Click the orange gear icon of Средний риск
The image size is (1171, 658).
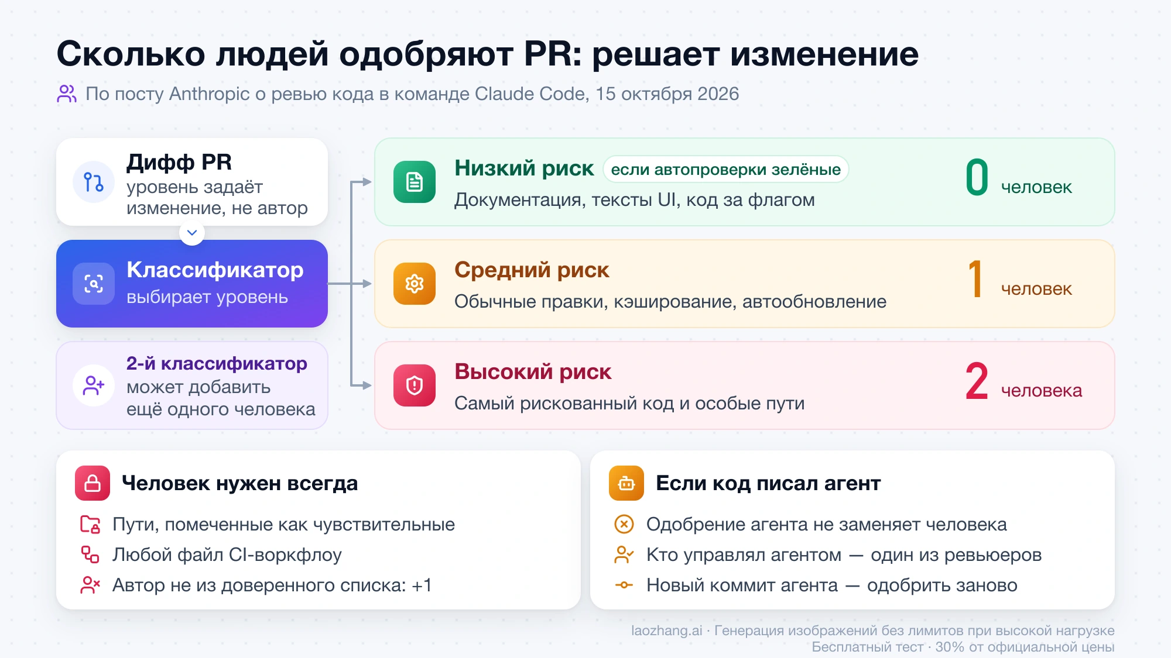[415, 284]
